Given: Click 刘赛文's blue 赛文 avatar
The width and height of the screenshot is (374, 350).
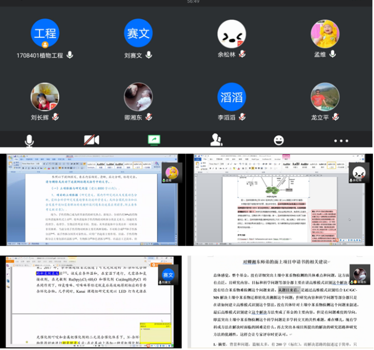Looking at the screenshot, I should [x=138, y=34].
